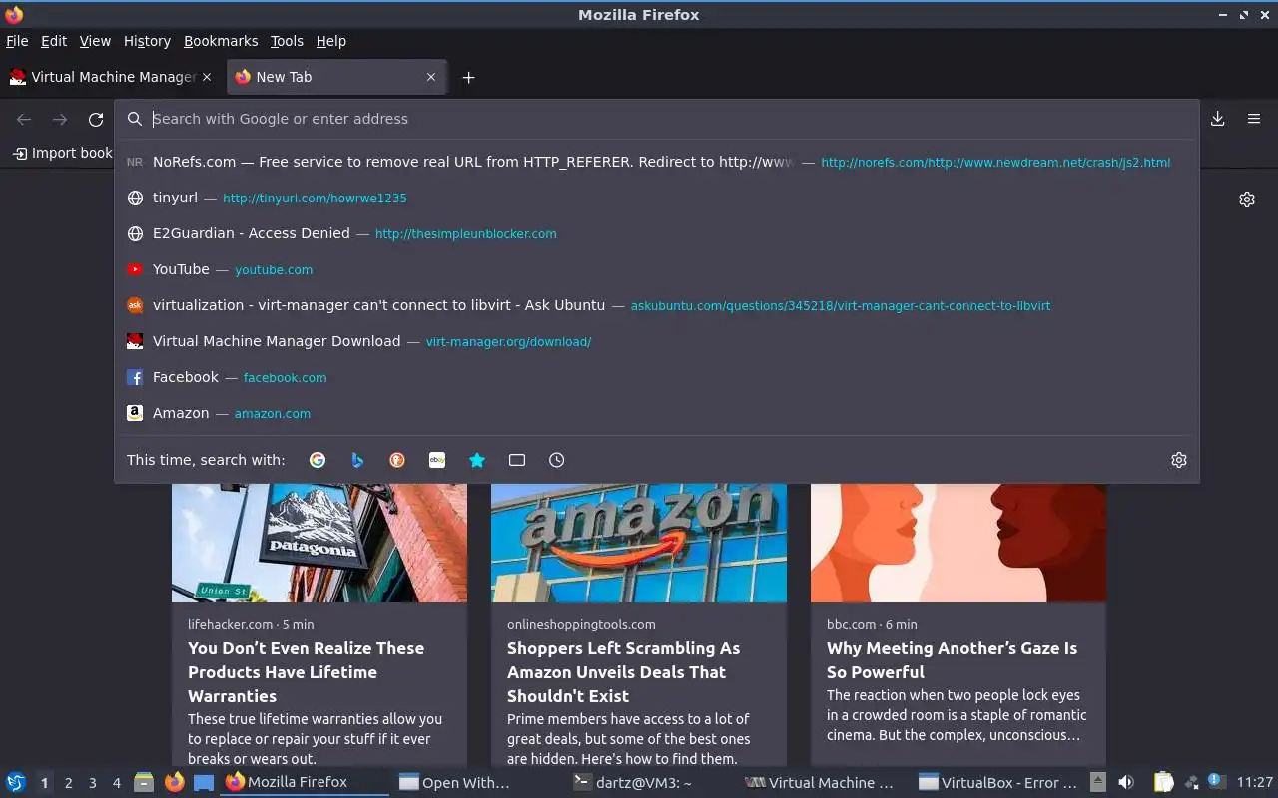Open the two faces BBC article thumbnail
The width and height of the screenshot is (1278, 798).
click(x=958, y=543)
